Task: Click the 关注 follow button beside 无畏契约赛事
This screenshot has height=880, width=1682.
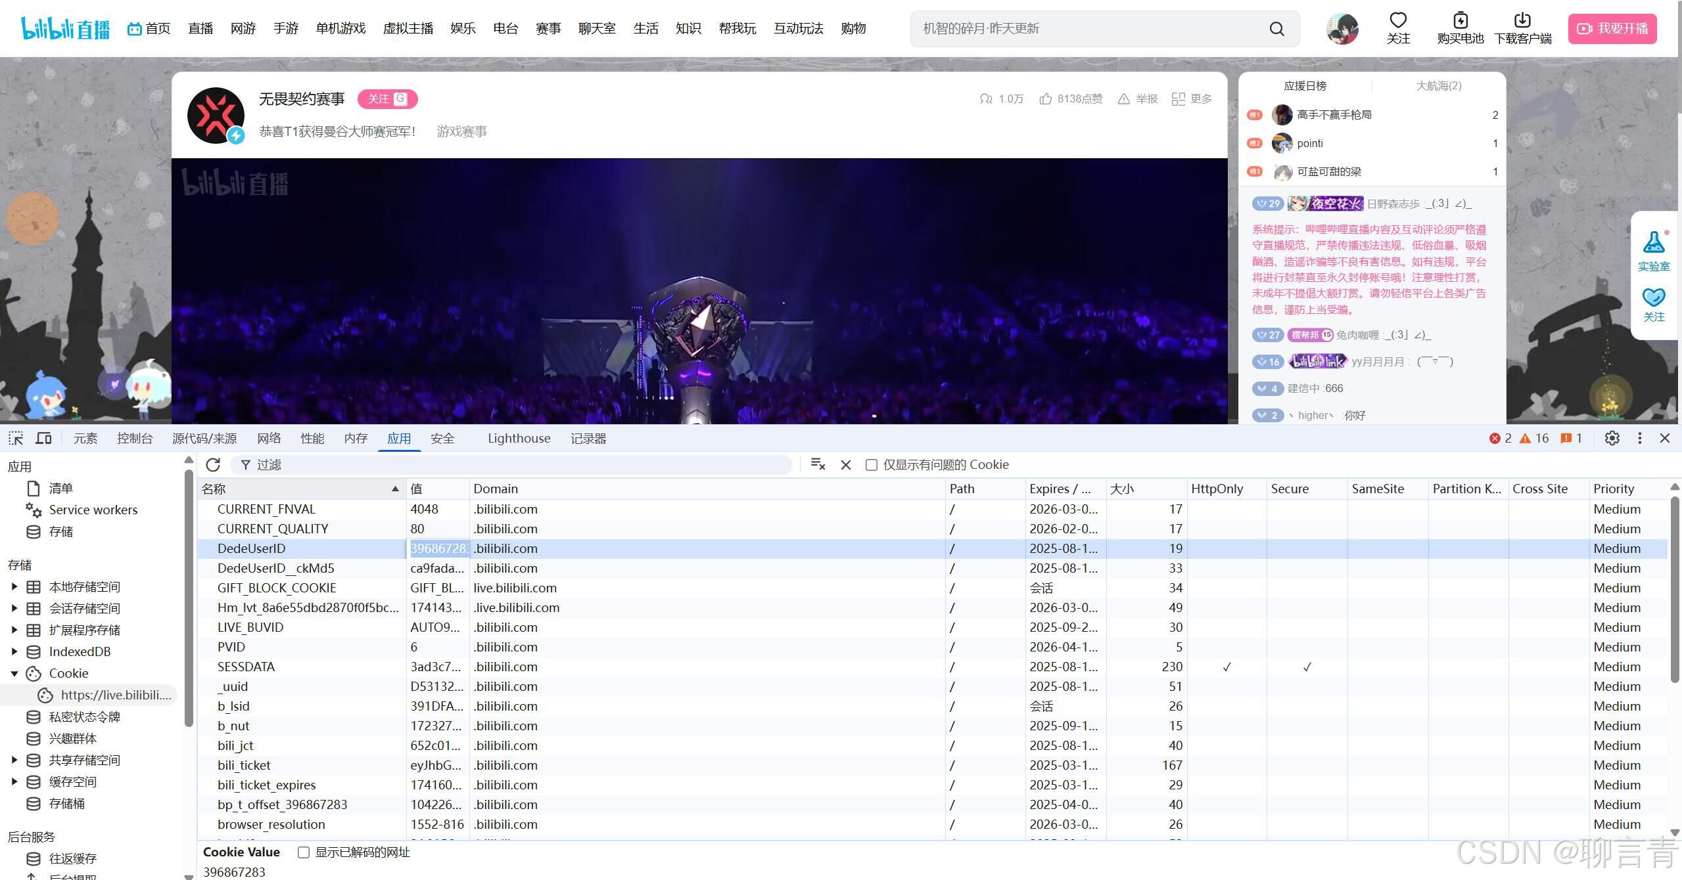Action: tap(386, 99)
